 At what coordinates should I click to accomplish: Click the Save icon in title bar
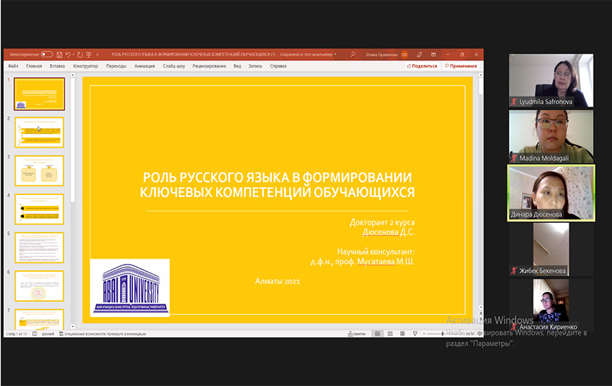[59, 54]
